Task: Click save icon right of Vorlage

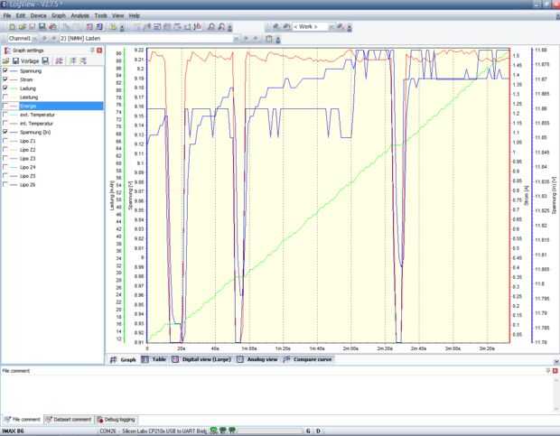Action: [x=45, y=61]
